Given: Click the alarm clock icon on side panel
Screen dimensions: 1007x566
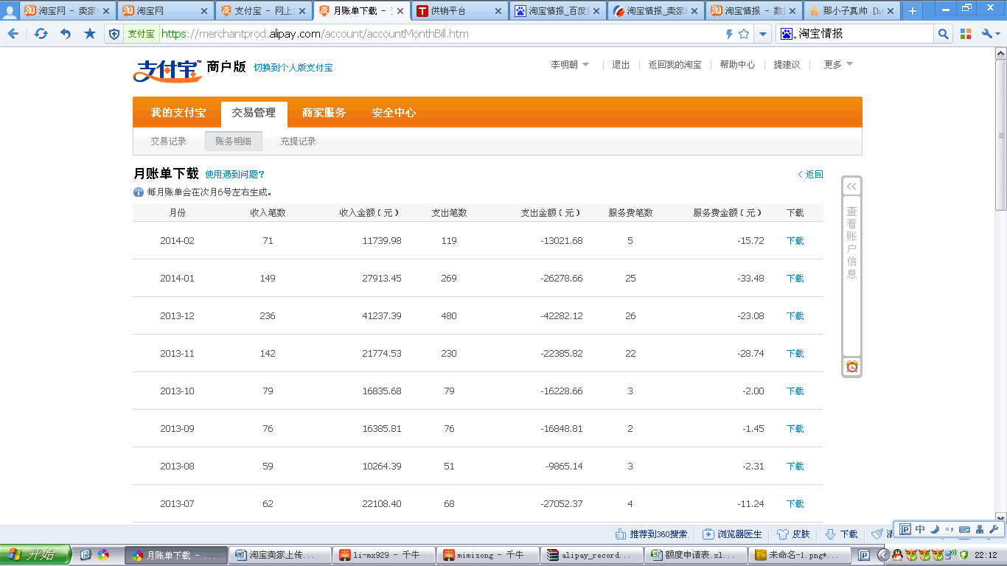Looking at the screenshot, I should (851, 367).
